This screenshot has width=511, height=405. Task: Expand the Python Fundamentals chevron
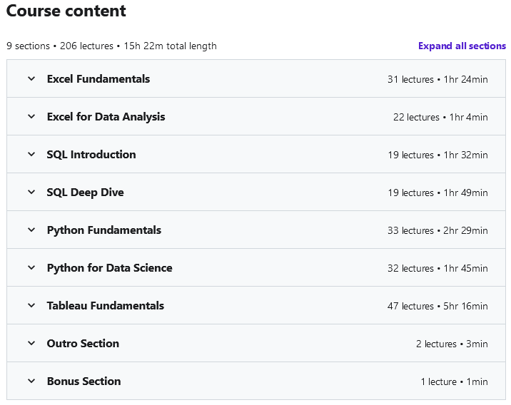[31, 230]
